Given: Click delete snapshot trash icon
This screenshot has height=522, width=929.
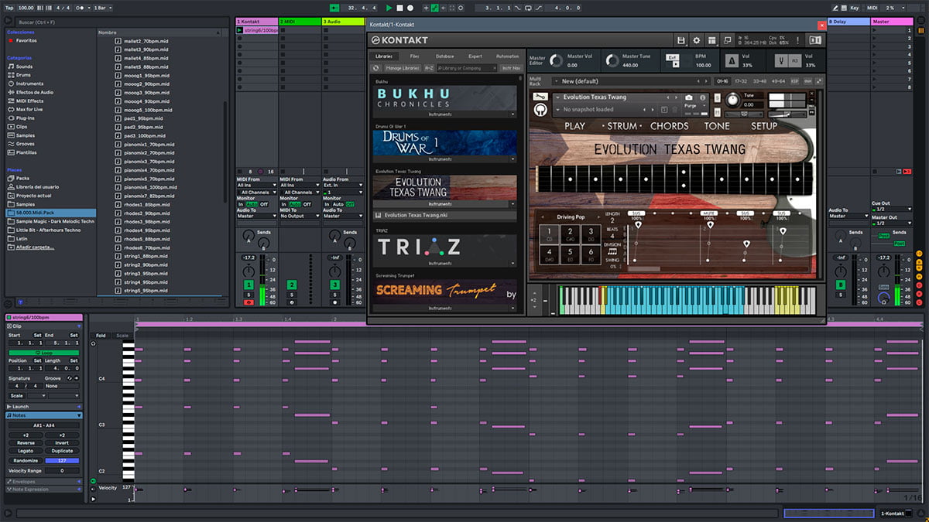Looking at the screenshot, I should point(675,109).
